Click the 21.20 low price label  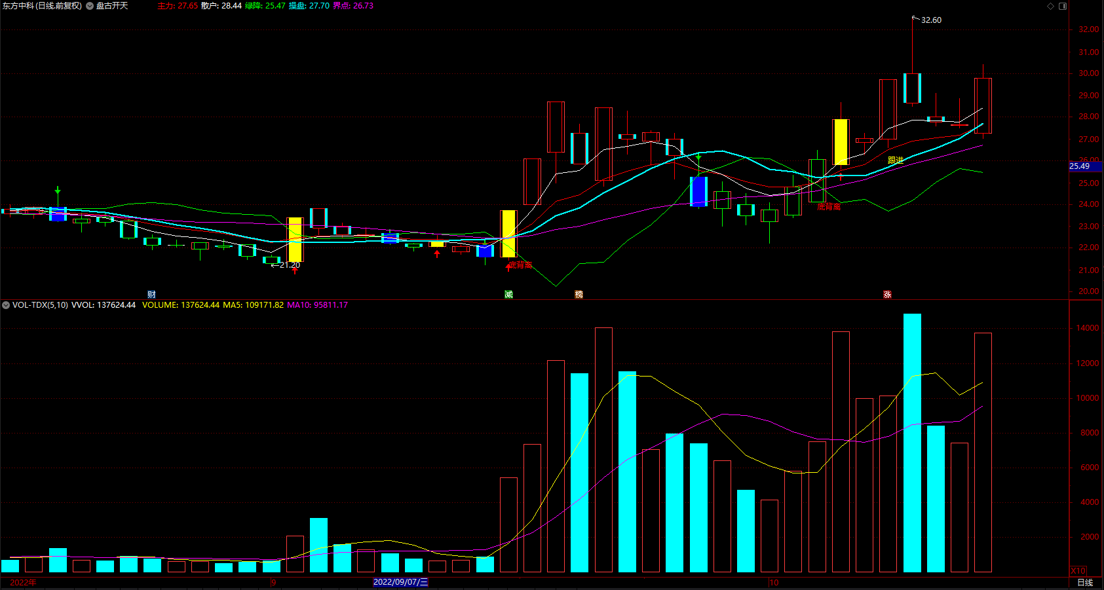[290, 265]
